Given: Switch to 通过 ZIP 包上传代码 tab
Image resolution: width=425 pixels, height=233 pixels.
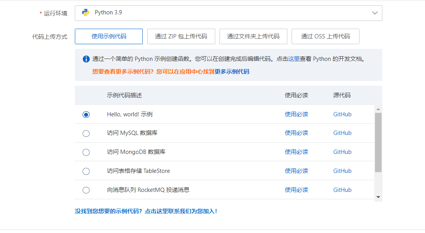Looking at the screenshot, I should click(181, 36).
